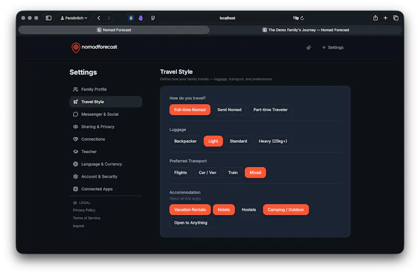This screenshot has height=275, width=420.
Task: Go forward with browser forward arrow
Action: (109, 18)
